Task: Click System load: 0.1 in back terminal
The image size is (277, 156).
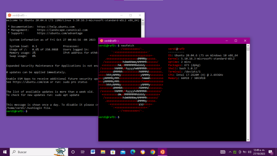Action: click(23, 46)
